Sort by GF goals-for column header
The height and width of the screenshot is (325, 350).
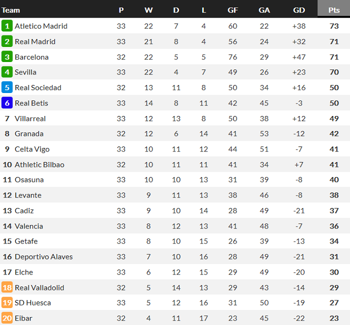(232, 10)
